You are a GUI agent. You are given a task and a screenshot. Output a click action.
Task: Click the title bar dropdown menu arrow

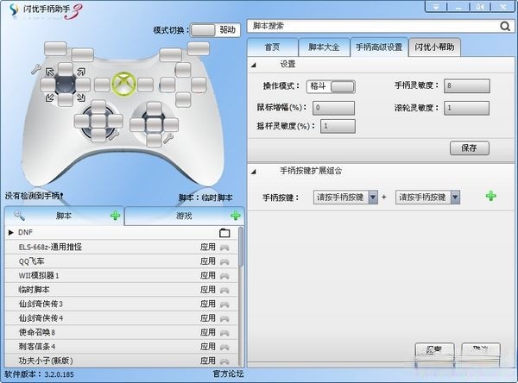point(436,7)
